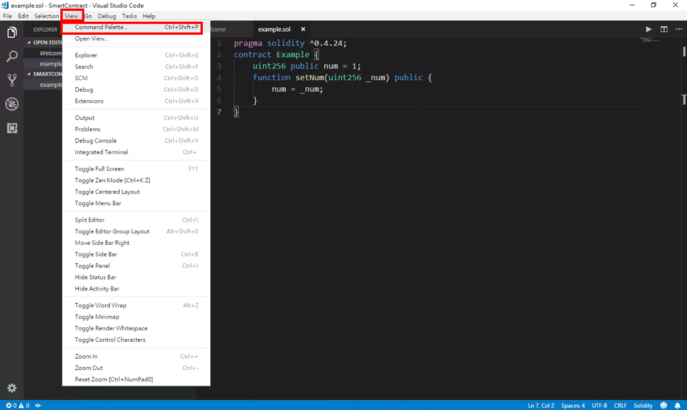Choose Hide Status Bar

[136, 277]
